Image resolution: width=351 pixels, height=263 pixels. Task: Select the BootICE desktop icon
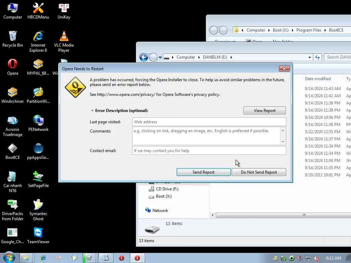[13, 151]
